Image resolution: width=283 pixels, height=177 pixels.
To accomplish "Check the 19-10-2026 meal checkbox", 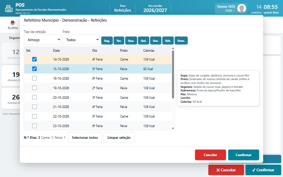I will [x=34, y=88].
